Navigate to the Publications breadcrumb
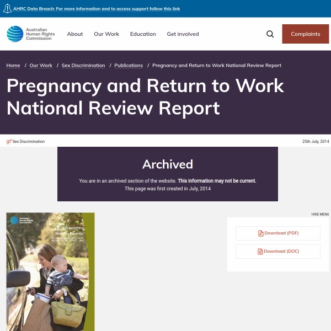This screenshot has width=331, height=331. tap(129, 65)
